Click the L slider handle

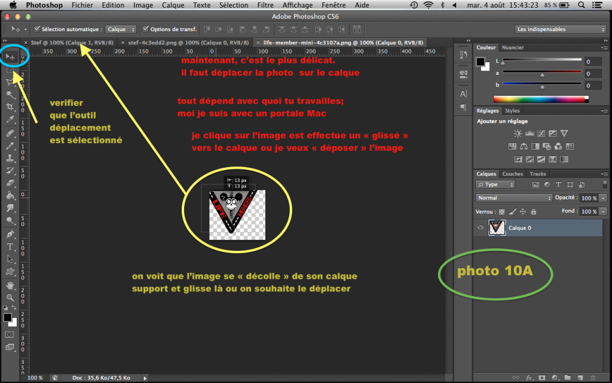click(503, 63)
